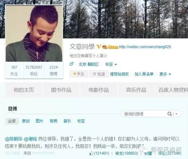Image resolution: width=188 pixels, height=159 pixels.
Task: Select the 原创 filter
Action: tap(26, 121)
